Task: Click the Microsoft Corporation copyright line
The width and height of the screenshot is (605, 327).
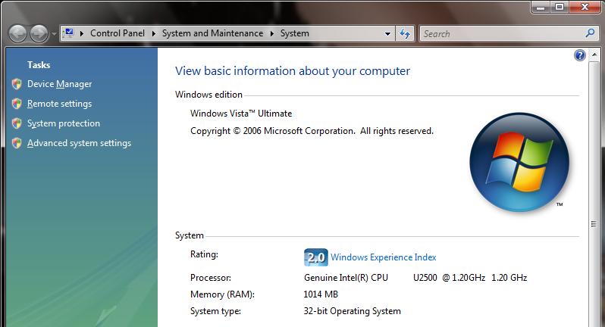Action: [x=312, y=131]
